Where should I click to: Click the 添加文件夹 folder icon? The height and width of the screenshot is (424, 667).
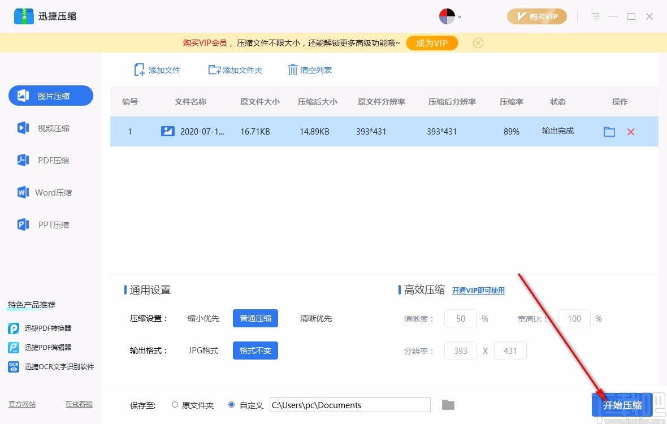[x=215, y=70]
